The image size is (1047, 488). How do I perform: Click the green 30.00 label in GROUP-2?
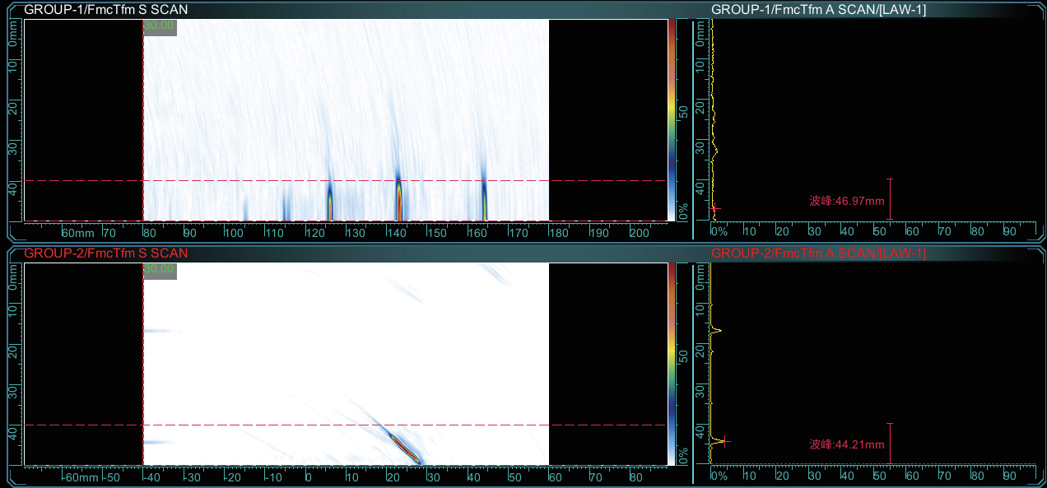pyautogui.click(x=160, y=270)
